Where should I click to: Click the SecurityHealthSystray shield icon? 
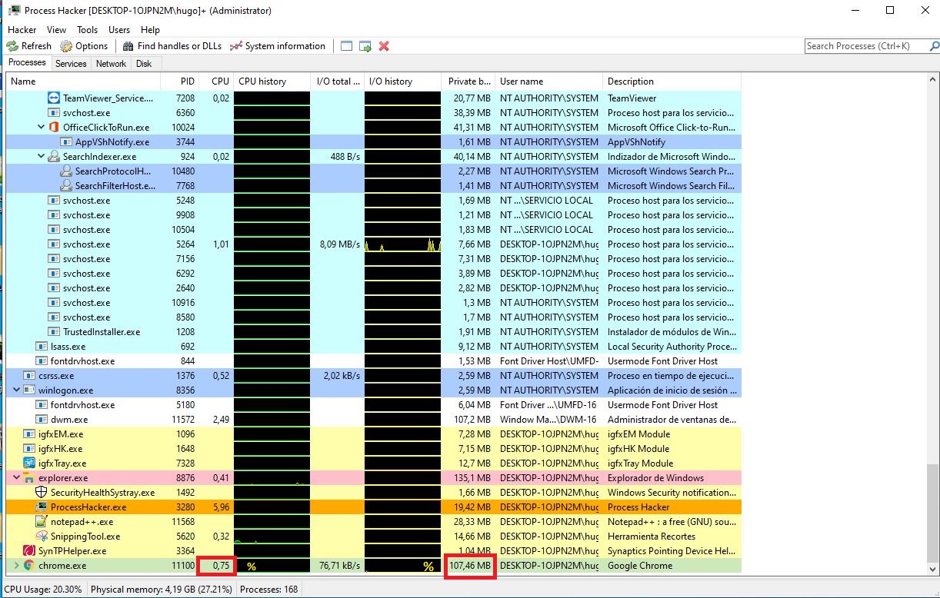(x=42, y=493)
